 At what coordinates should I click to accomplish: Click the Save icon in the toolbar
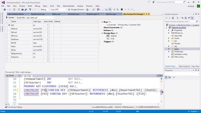click(x=22, y=10)
